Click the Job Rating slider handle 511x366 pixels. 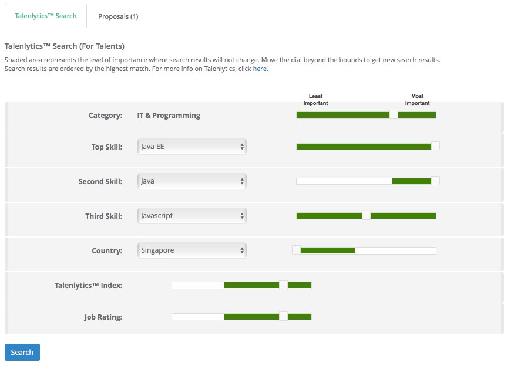(x=283, y=316)
